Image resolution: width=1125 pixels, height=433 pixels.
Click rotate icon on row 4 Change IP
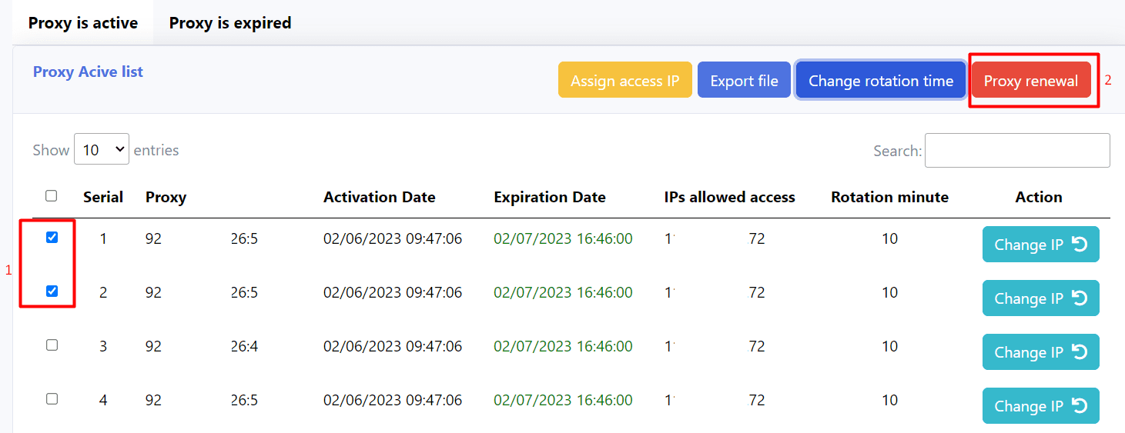(1080, 406)
